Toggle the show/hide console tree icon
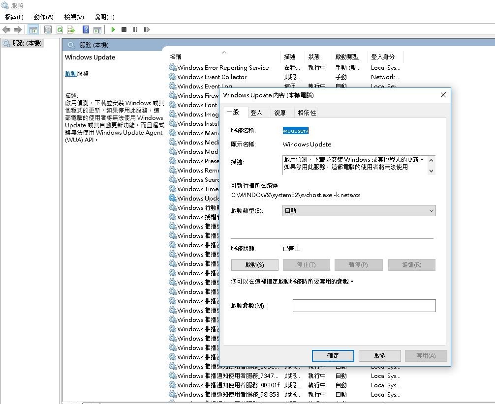Viewport: 495px width, 404px height. tap(33, 29)
